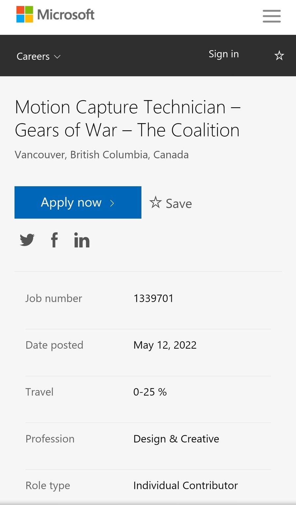Click the Travel 0-25 % value
The height and width of the screenshot is (505, 296).
[x=150, y=392]
